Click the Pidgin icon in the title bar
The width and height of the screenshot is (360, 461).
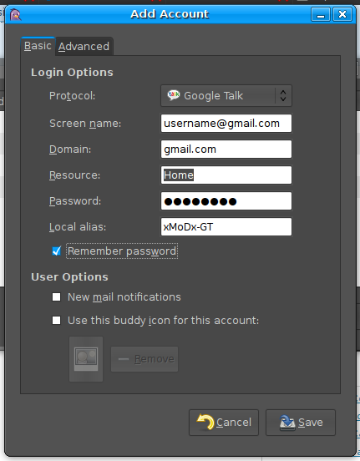(x=15, y=14)
